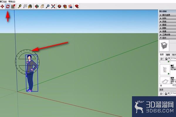Image resolution: width=176 pixels, height=117 pixels.
Task: Open the red Ruby gem extension icon
Action: pos(77,6)
